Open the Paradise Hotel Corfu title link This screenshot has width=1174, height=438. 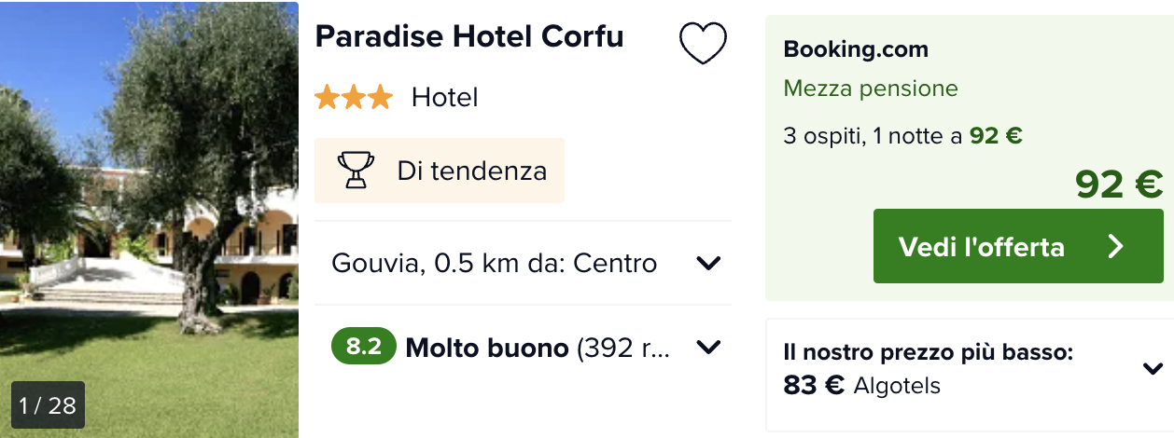tap(469, 36)
